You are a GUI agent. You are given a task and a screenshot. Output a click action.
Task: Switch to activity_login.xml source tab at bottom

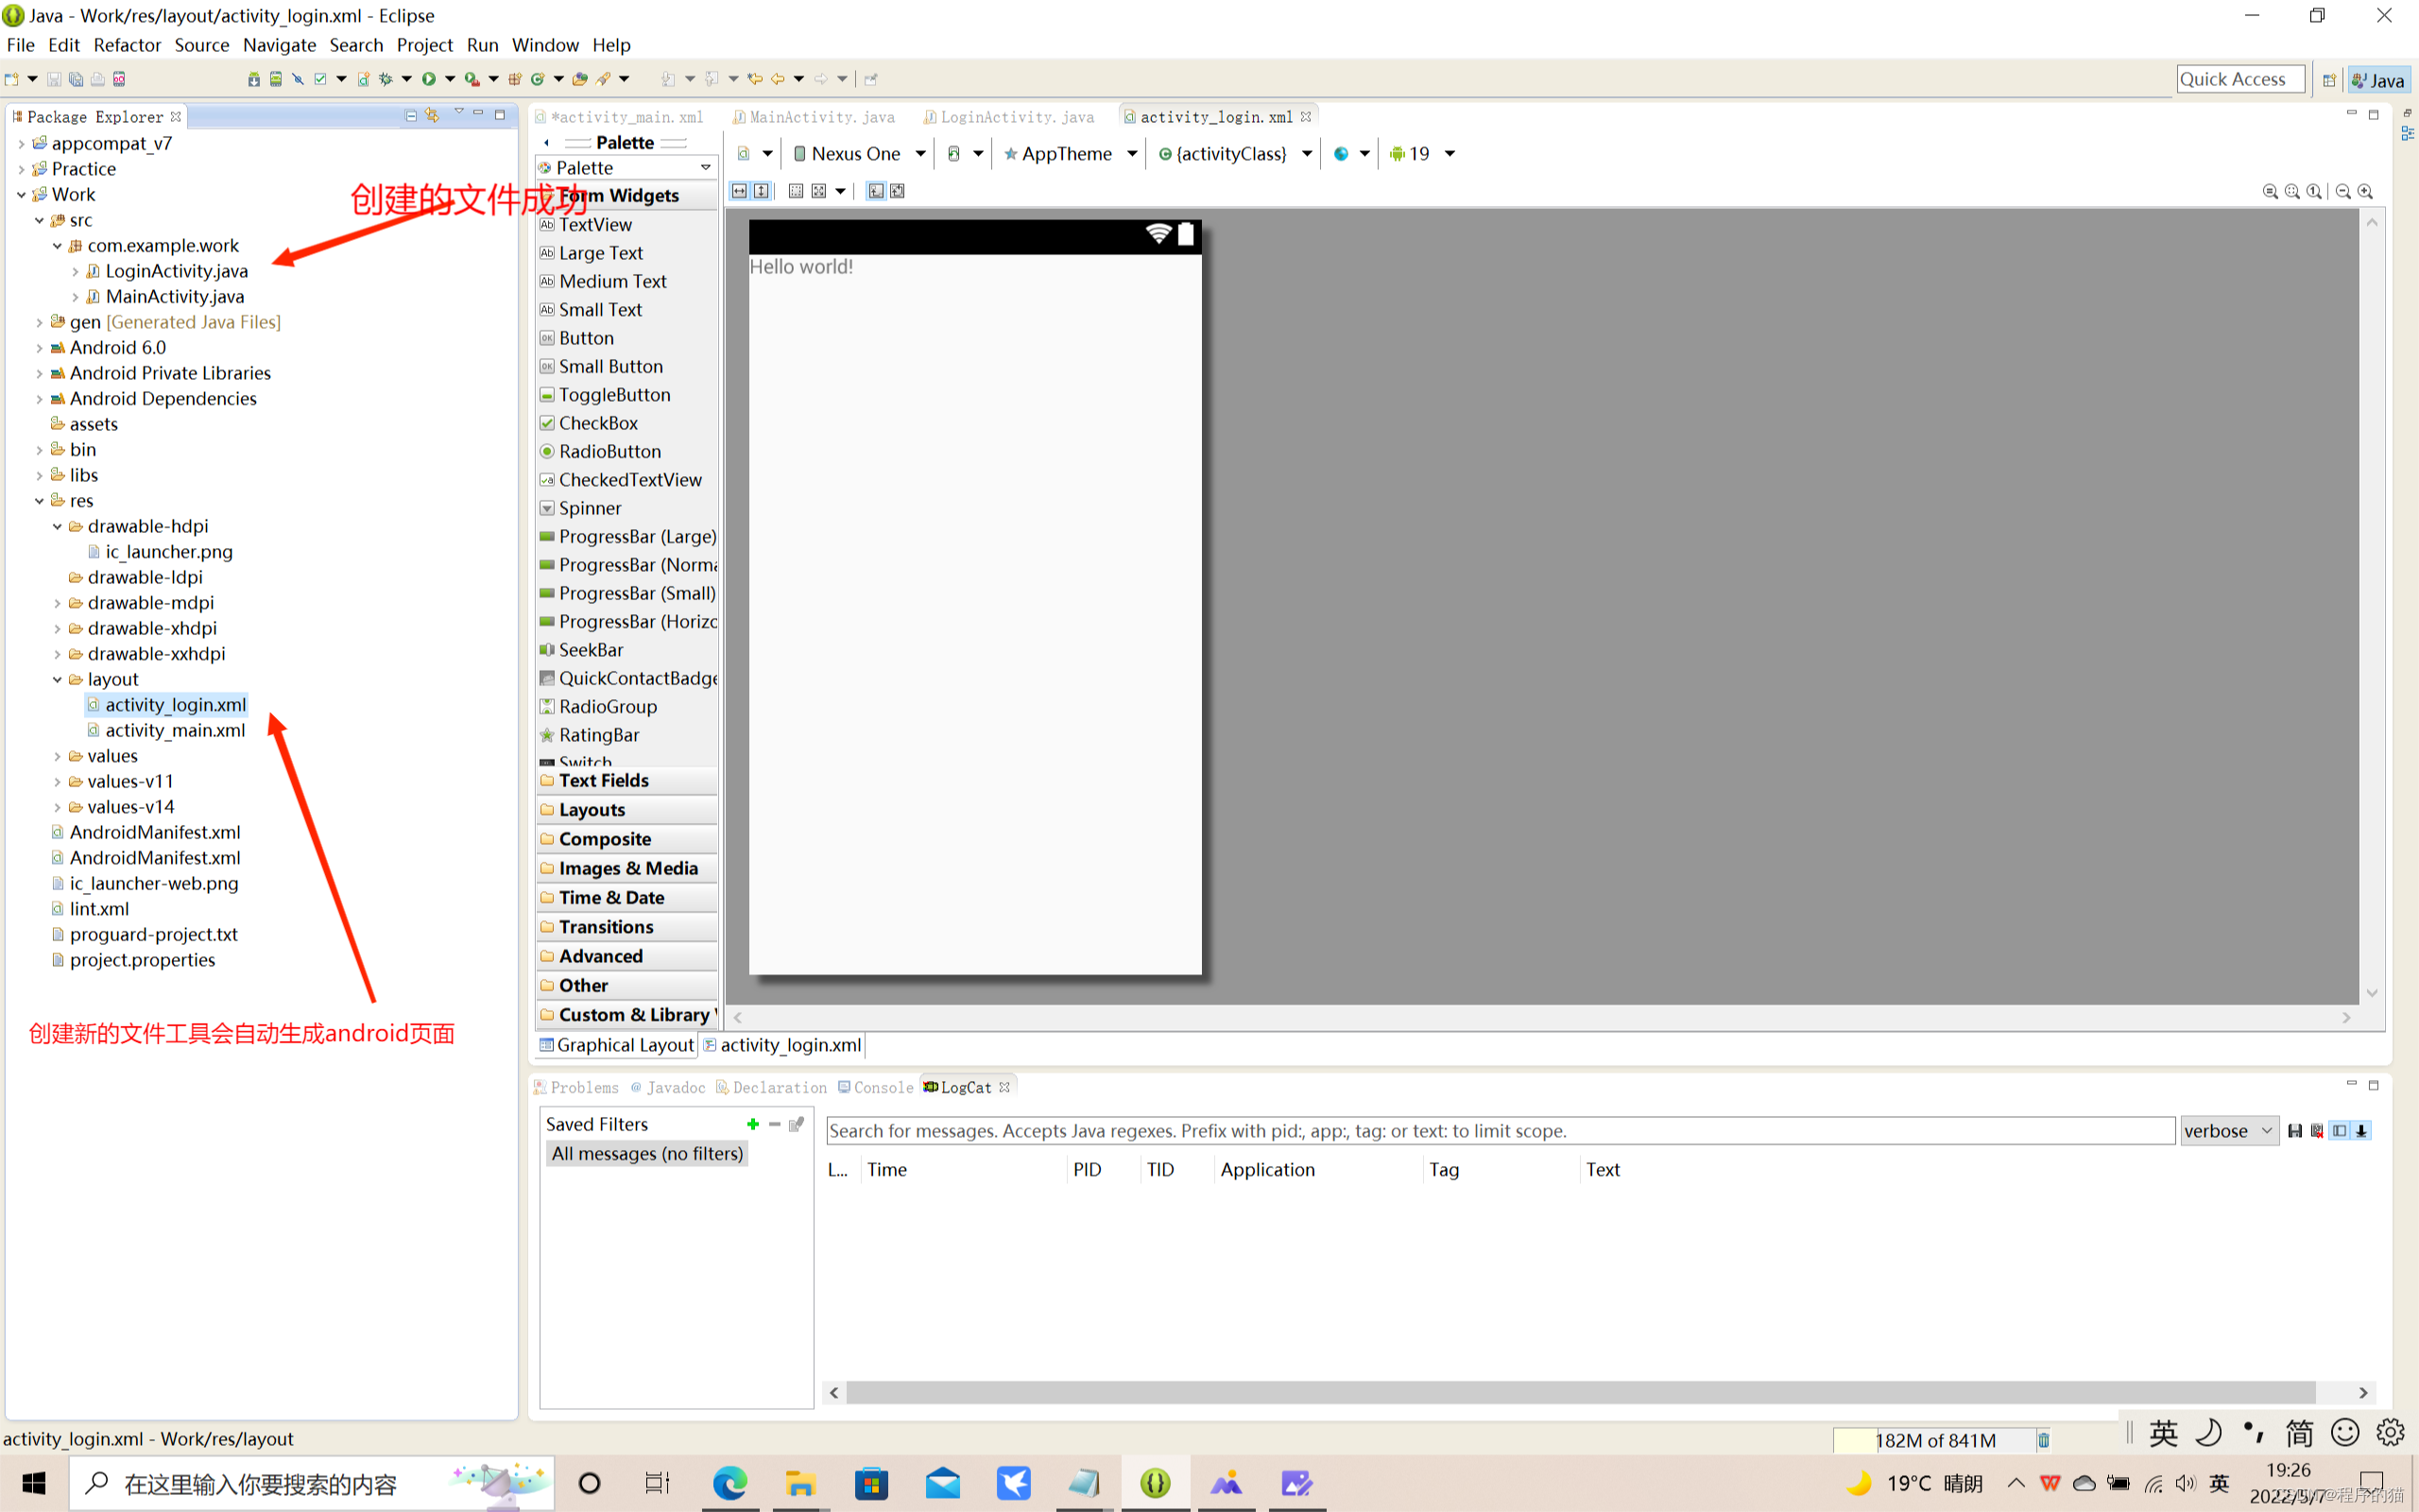click(789, 1045)
